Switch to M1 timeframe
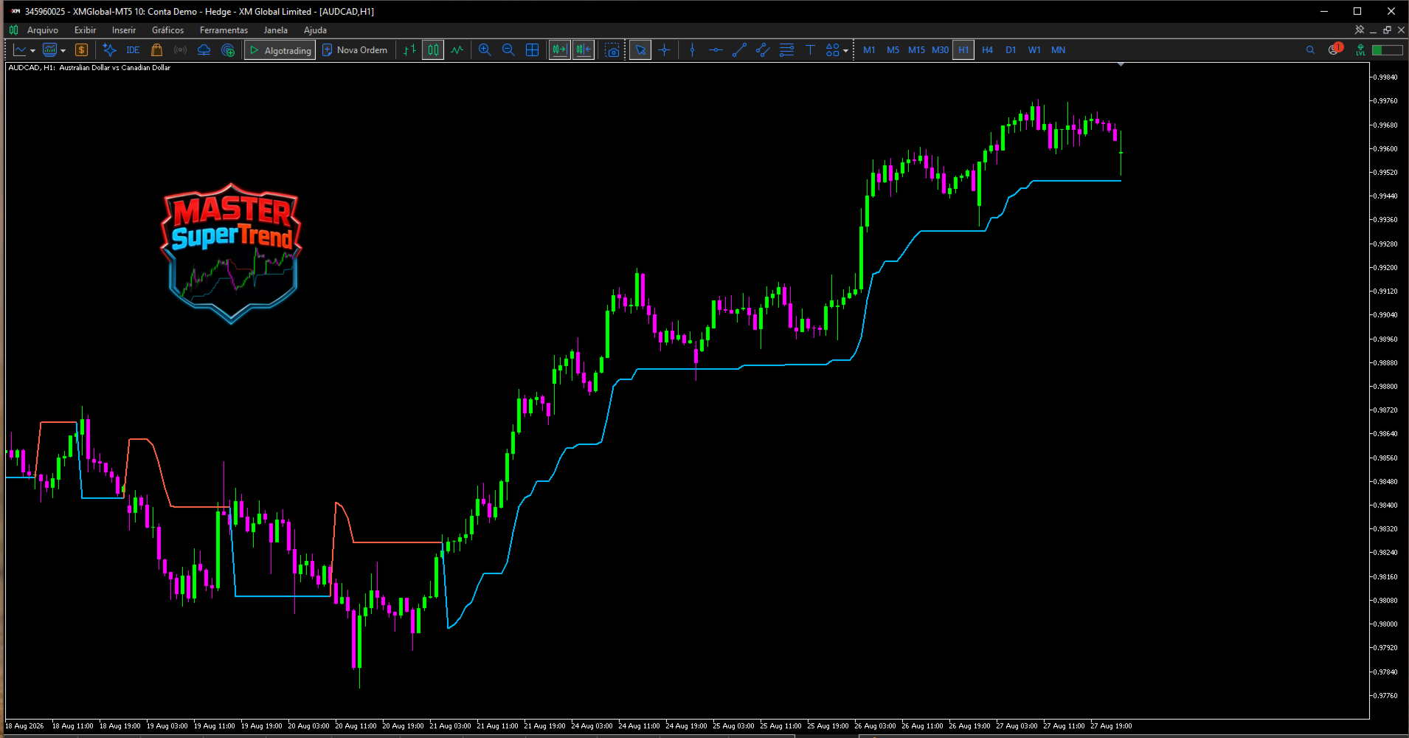The width and height of the screenshot is (1409, 738). (869, 50)
